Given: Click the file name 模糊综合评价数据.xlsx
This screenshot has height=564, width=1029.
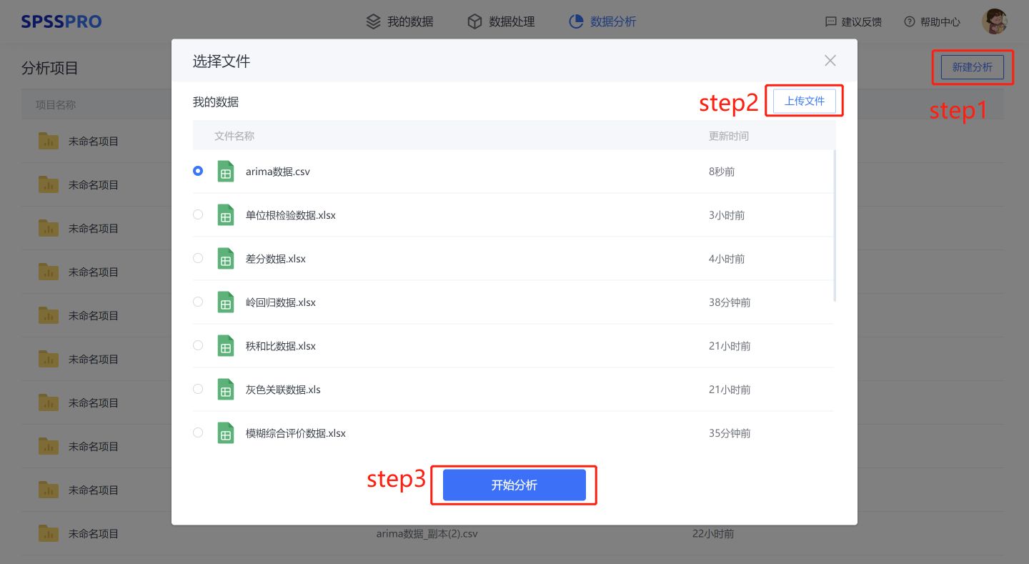Looking at the screenshot, I should (x=296, y=433).
